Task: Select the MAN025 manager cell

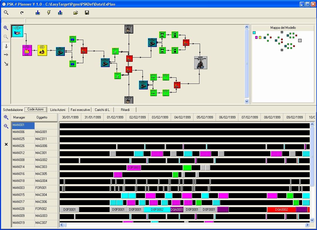Action: tap(23, 139)
